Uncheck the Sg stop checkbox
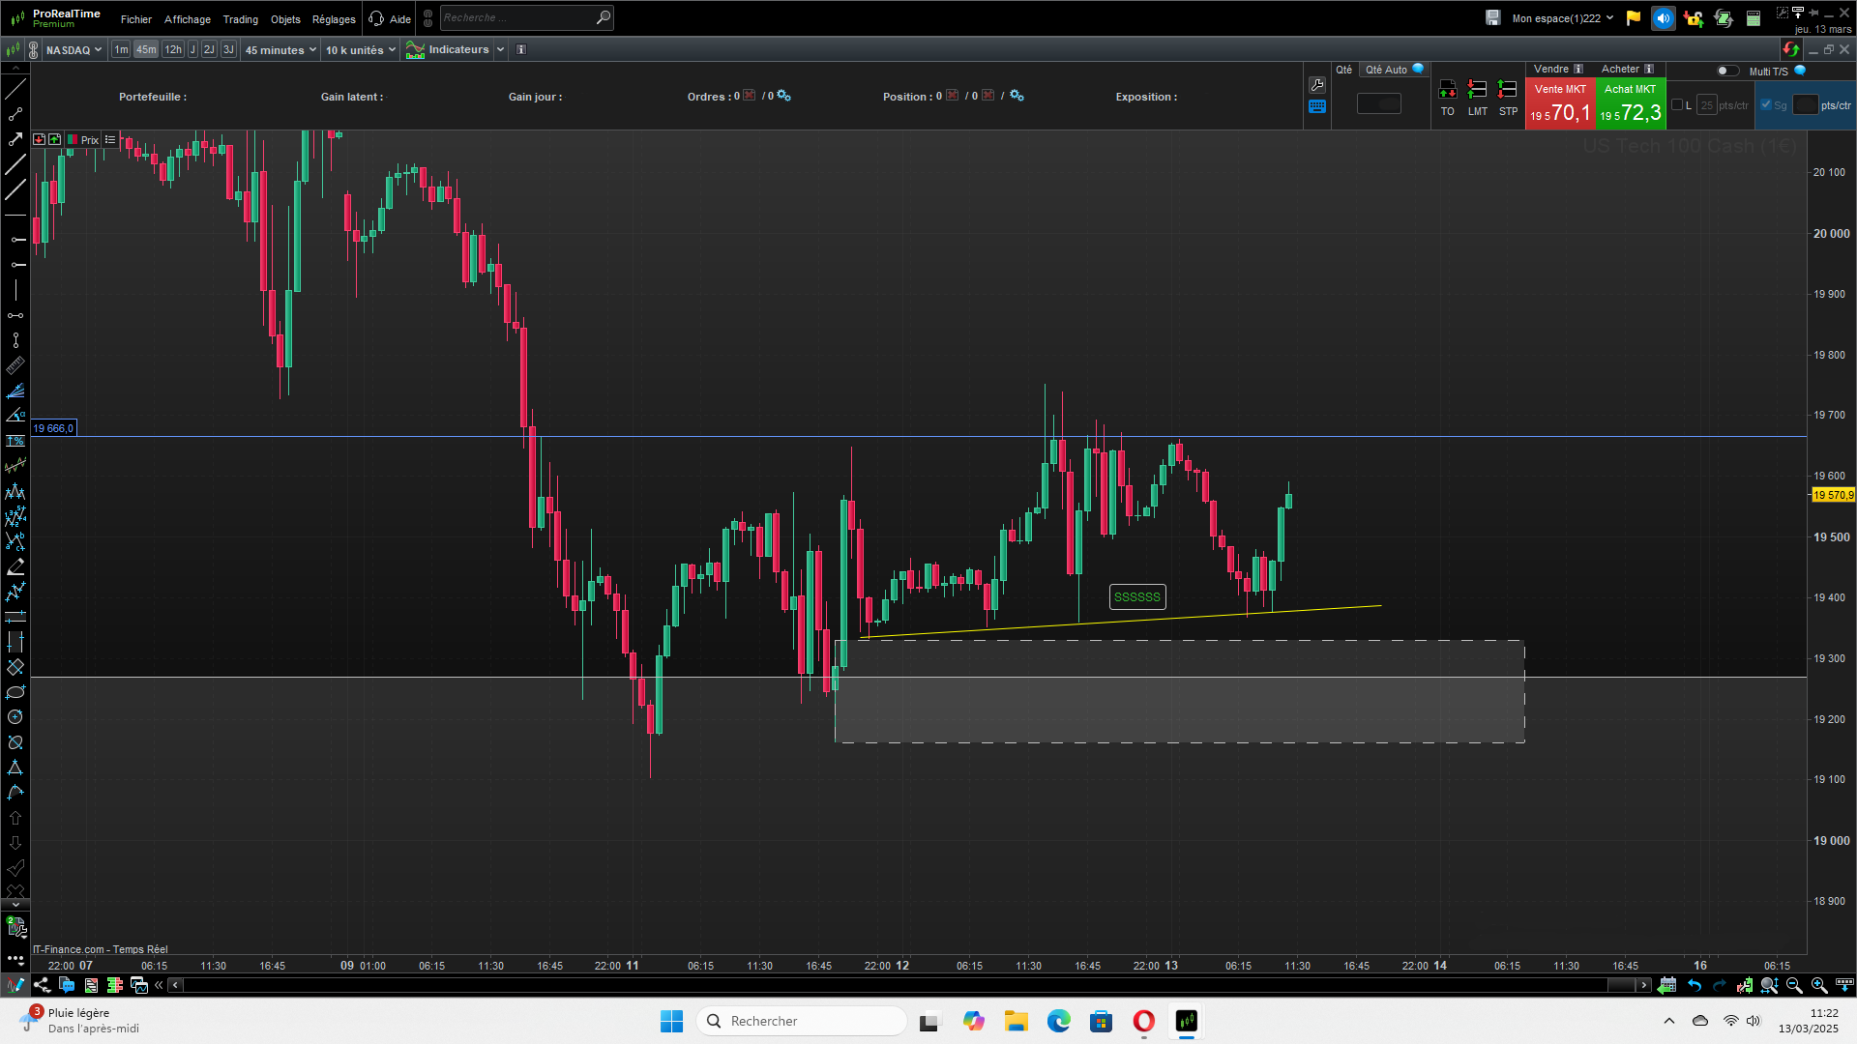 pos(1766,105)
